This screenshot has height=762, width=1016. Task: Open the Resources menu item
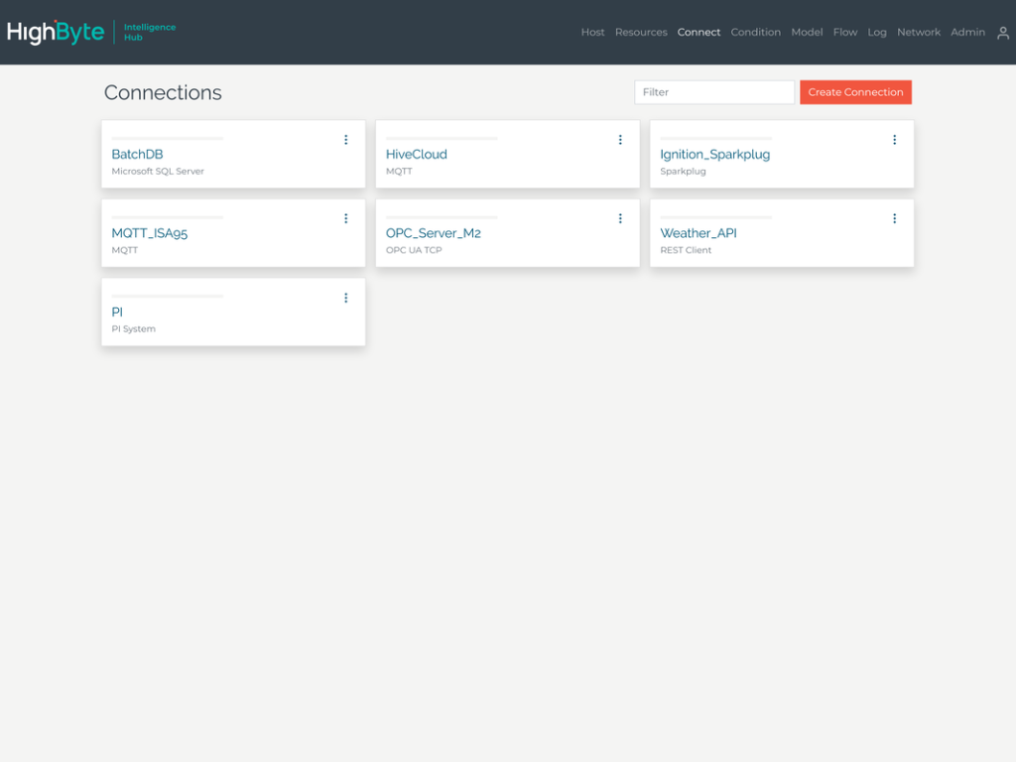pyautogui.click(x=641, y=33)
